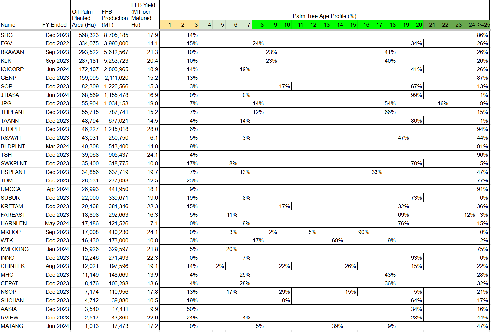Click the RVIEW name cell
The width and height of the screenshot is (491, 332).
click(20, 318)
